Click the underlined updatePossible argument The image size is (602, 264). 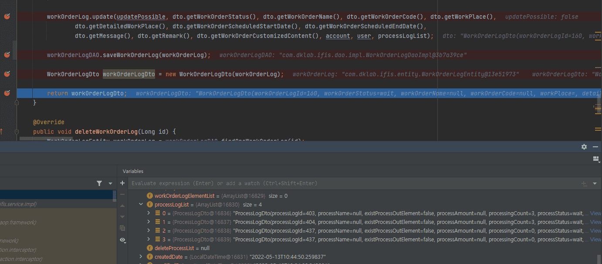point(141,17)
